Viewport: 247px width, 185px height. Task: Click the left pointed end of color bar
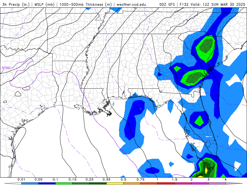pos(13,183)
